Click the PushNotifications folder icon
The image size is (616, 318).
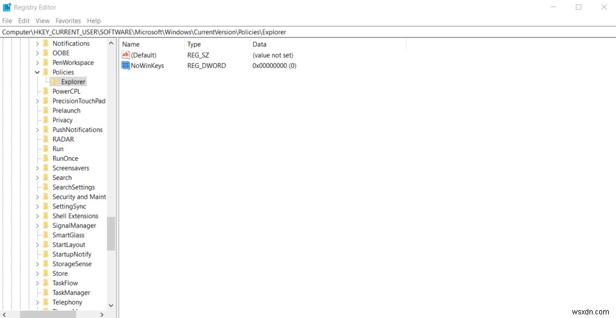(46, 129)
